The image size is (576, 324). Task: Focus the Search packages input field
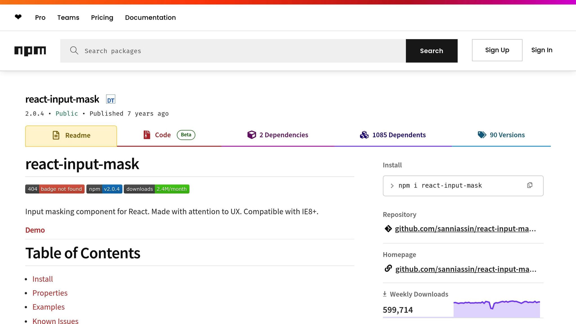[x=233, y=51]
